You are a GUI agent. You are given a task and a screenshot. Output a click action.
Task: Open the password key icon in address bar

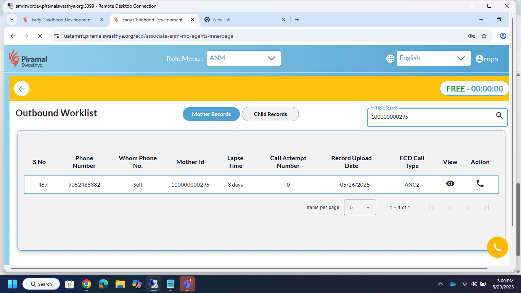tap(472, 36)
